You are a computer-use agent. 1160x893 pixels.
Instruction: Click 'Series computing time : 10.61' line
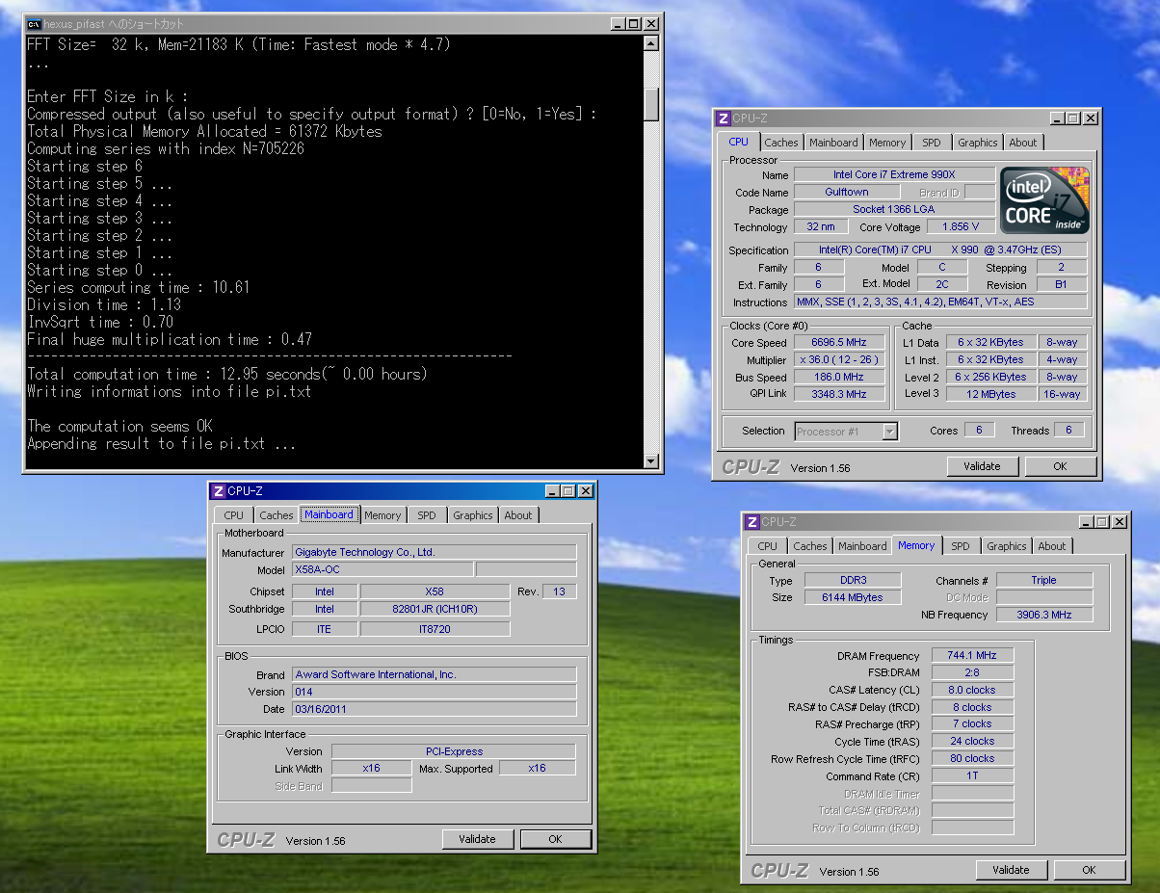point(139,287)
